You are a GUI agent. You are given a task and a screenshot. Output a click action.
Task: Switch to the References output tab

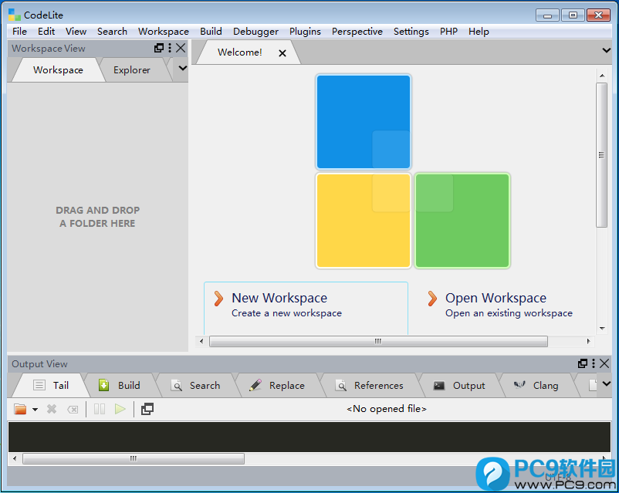[x=369, y=385]
